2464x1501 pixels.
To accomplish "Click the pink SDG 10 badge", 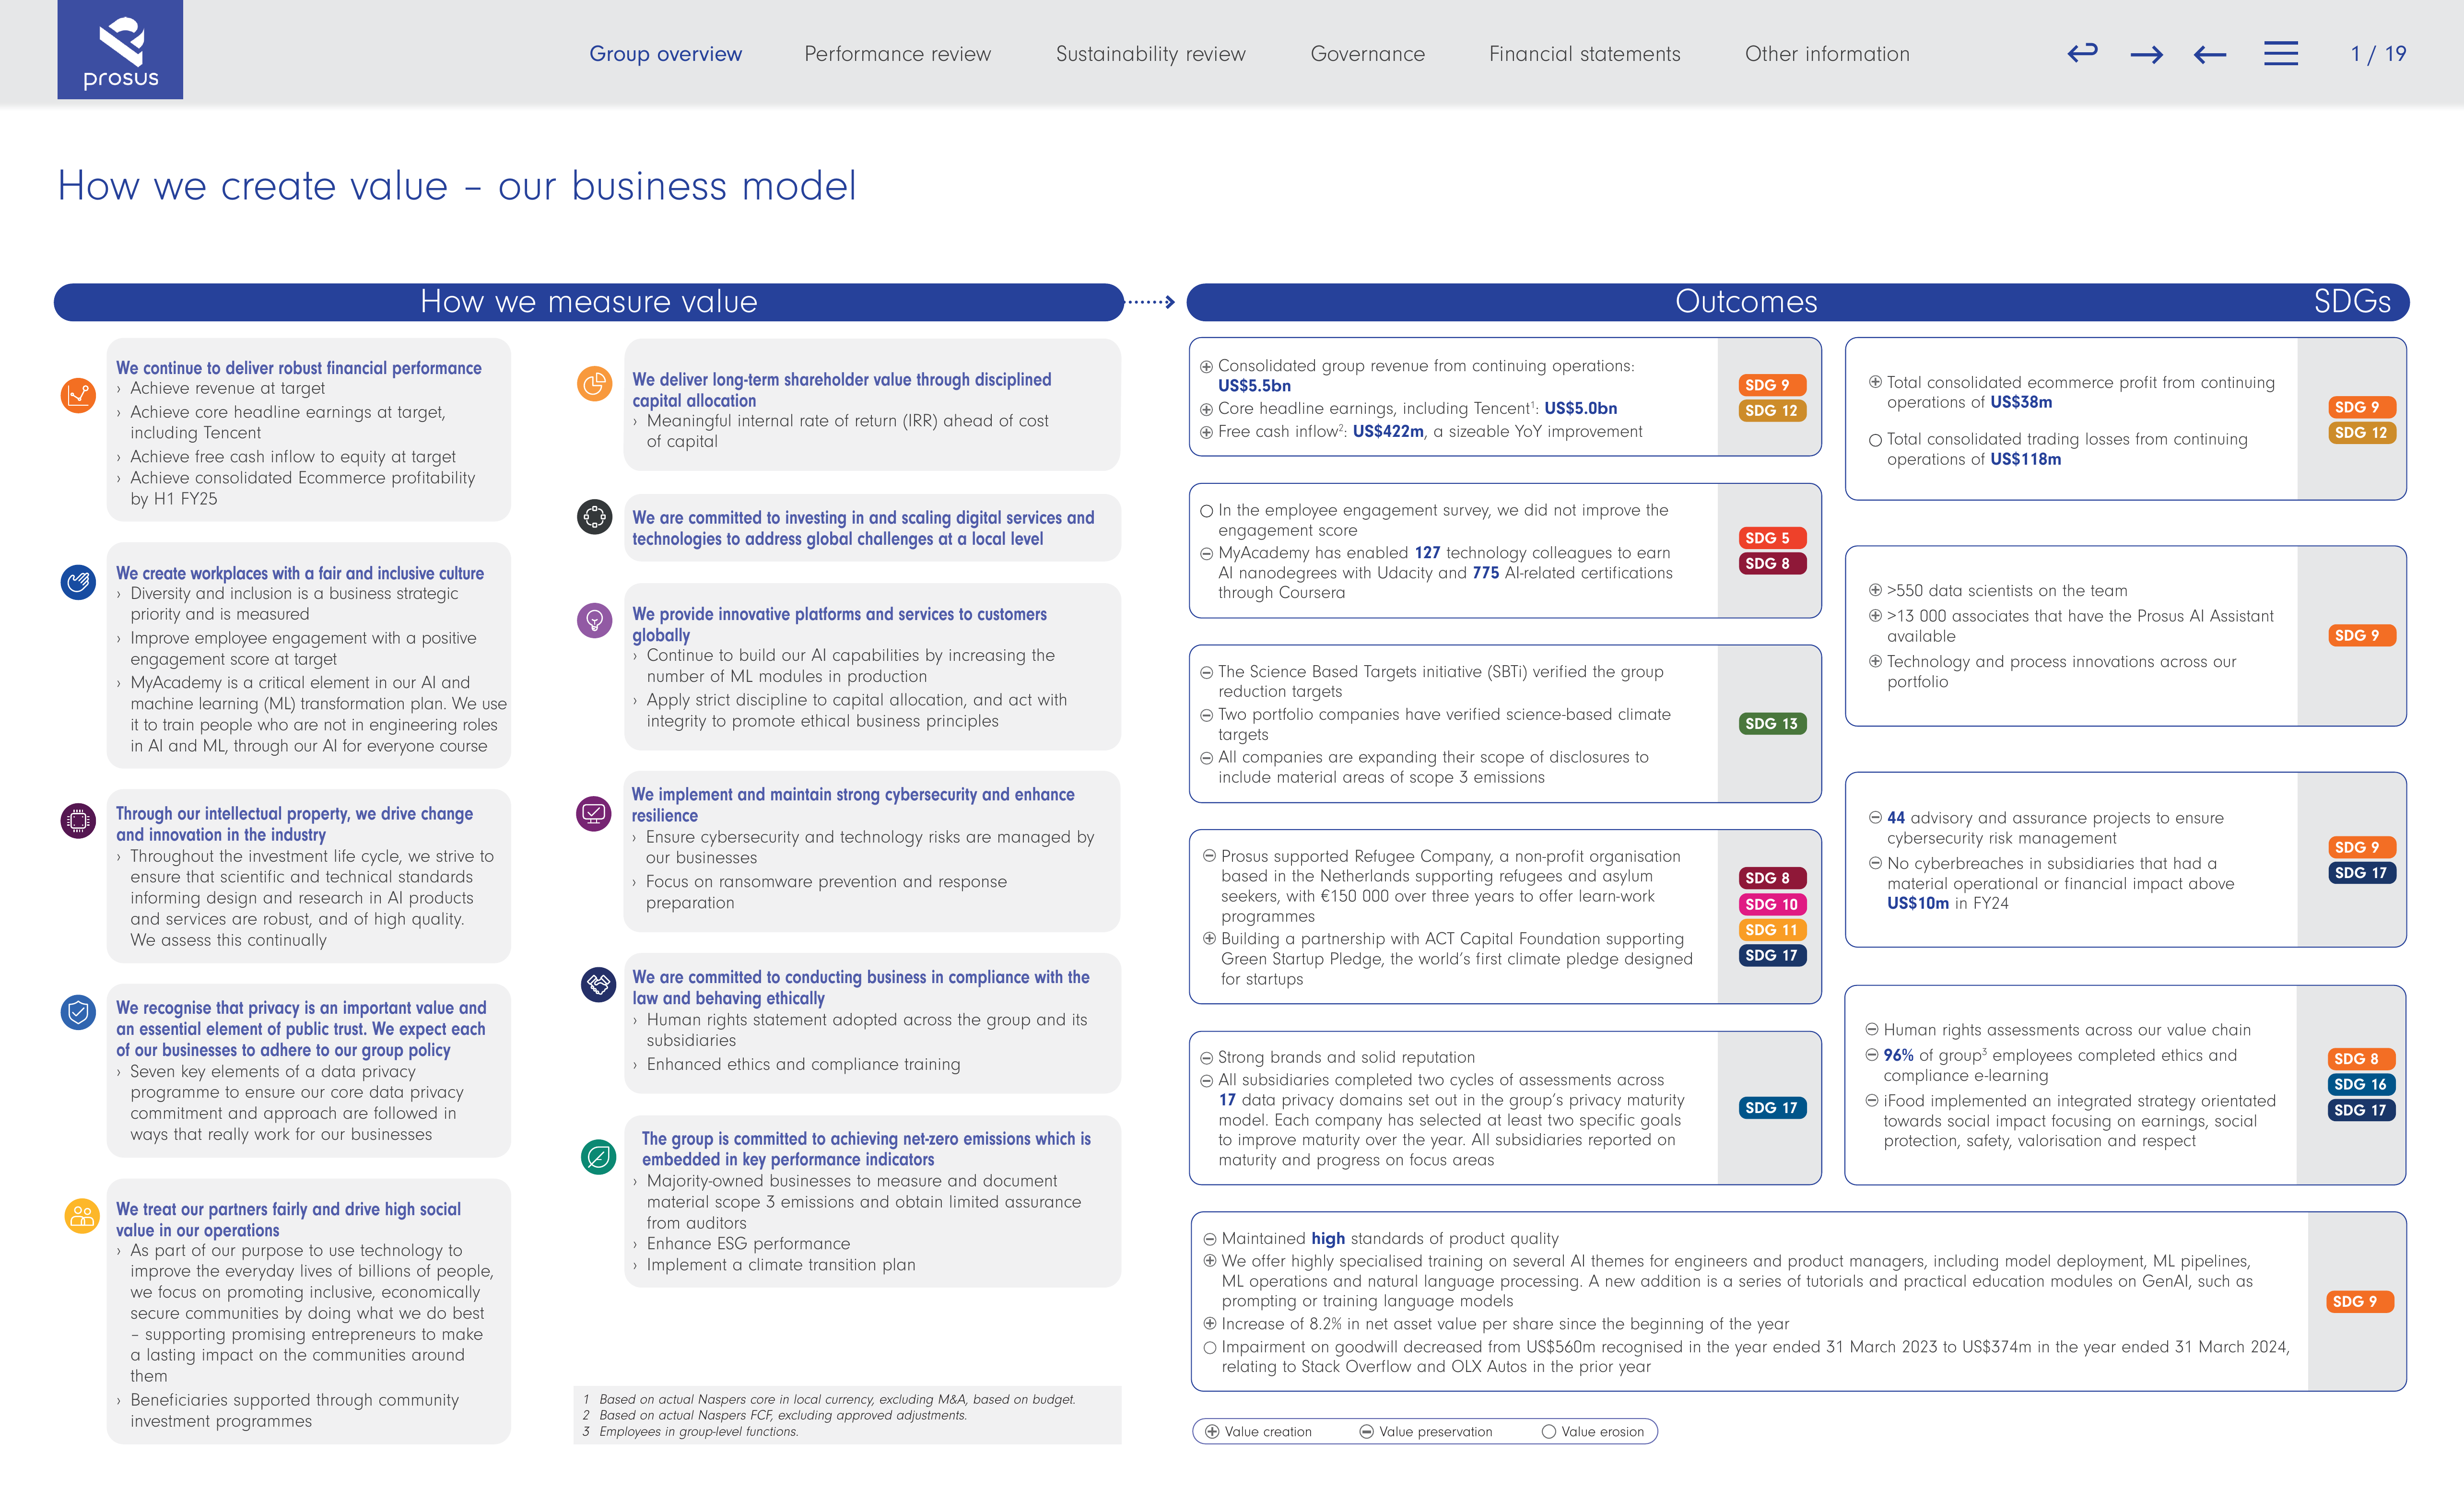I will (1771, 904).
